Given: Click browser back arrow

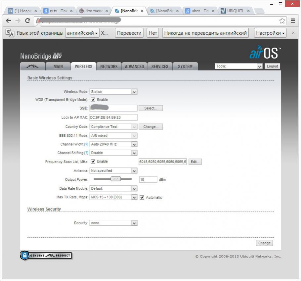Looking at the screenshot, I should 9,21.
